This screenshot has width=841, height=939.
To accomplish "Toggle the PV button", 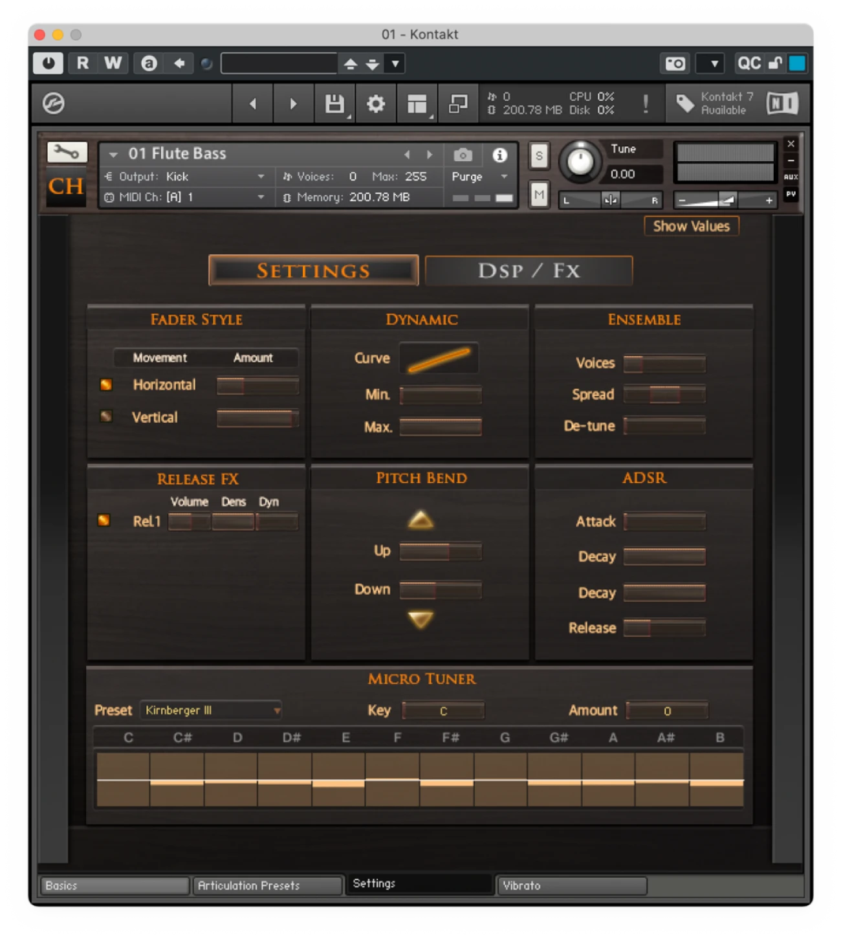I will point(791,194).
